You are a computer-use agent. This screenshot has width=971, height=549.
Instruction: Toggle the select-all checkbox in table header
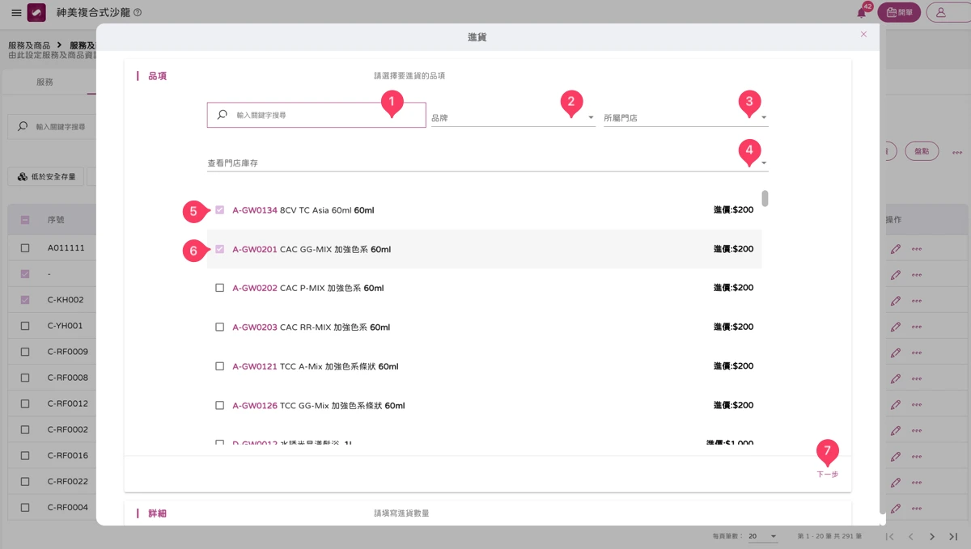pyautogui.click(x=25, y=220)
